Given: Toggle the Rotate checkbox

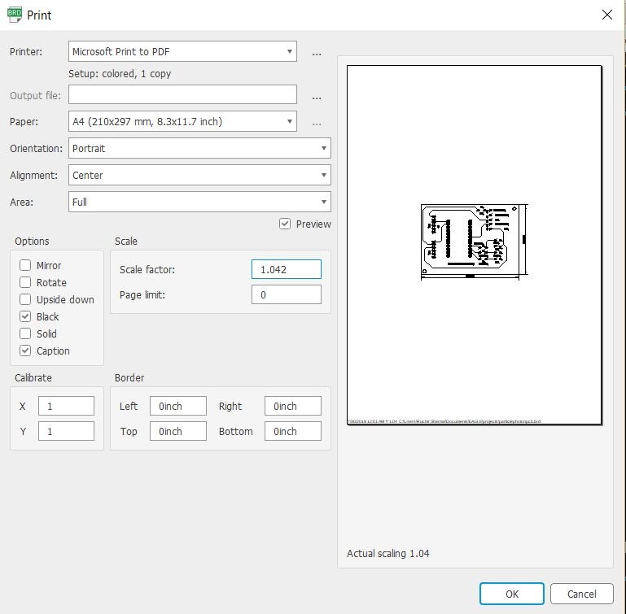Looking at the screenshot, I should pos(26,282).
